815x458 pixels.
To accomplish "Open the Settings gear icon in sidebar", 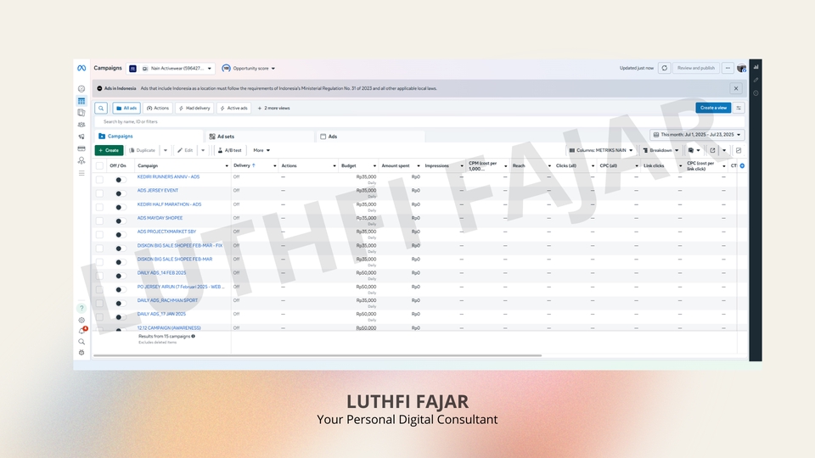I will point(81,321).
